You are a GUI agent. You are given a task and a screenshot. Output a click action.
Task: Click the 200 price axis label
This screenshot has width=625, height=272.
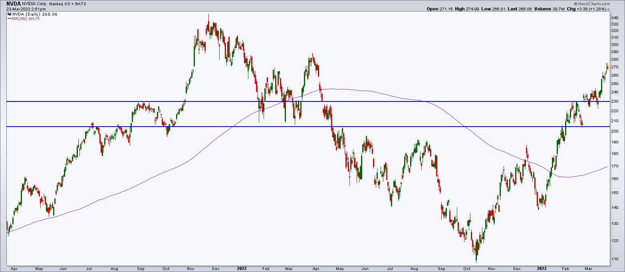[x=615, y=131]
